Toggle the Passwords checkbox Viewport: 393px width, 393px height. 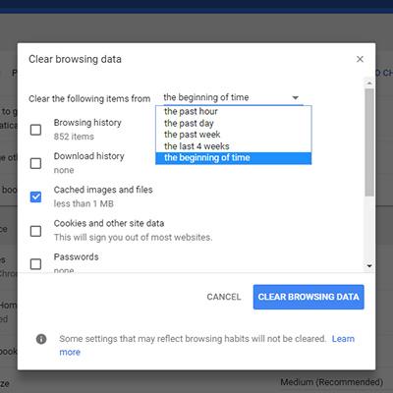35,264
